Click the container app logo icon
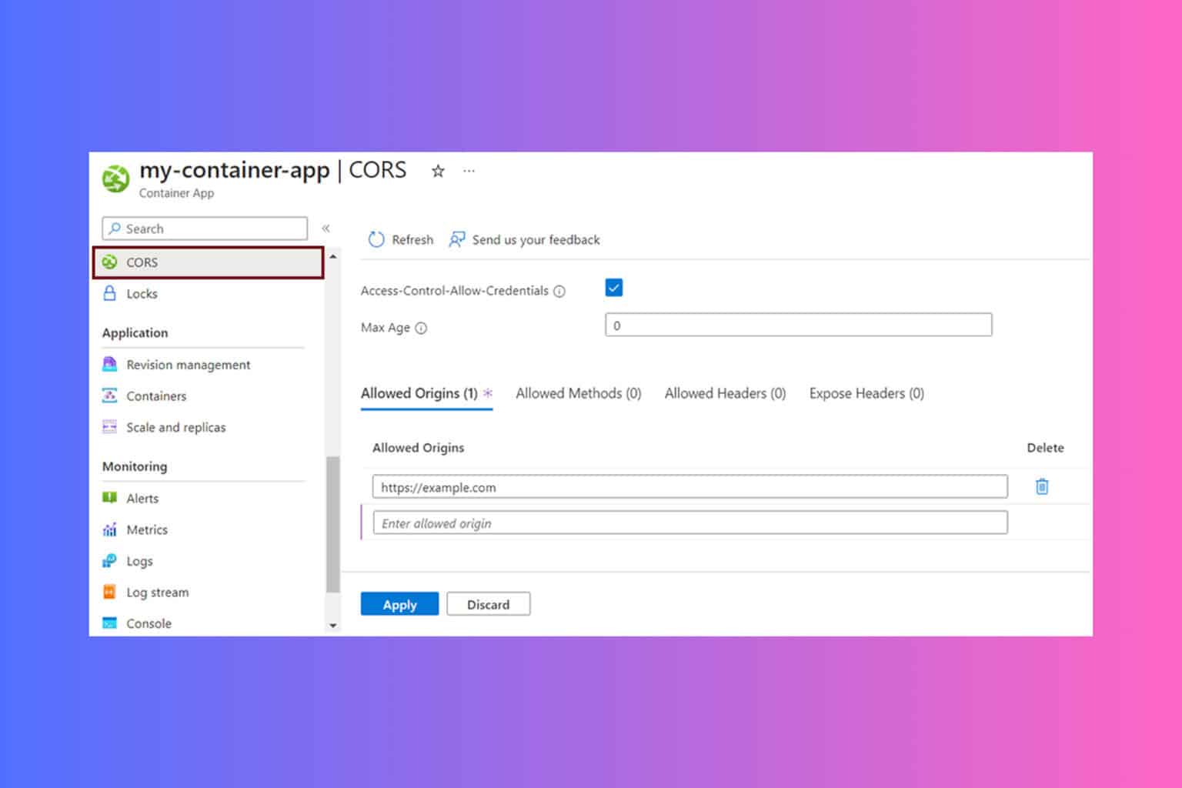The image size is (1182, 788). (x=116, y=179)
